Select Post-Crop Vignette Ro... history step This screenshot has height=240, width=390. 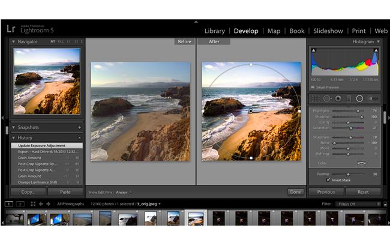click(47, 164)
